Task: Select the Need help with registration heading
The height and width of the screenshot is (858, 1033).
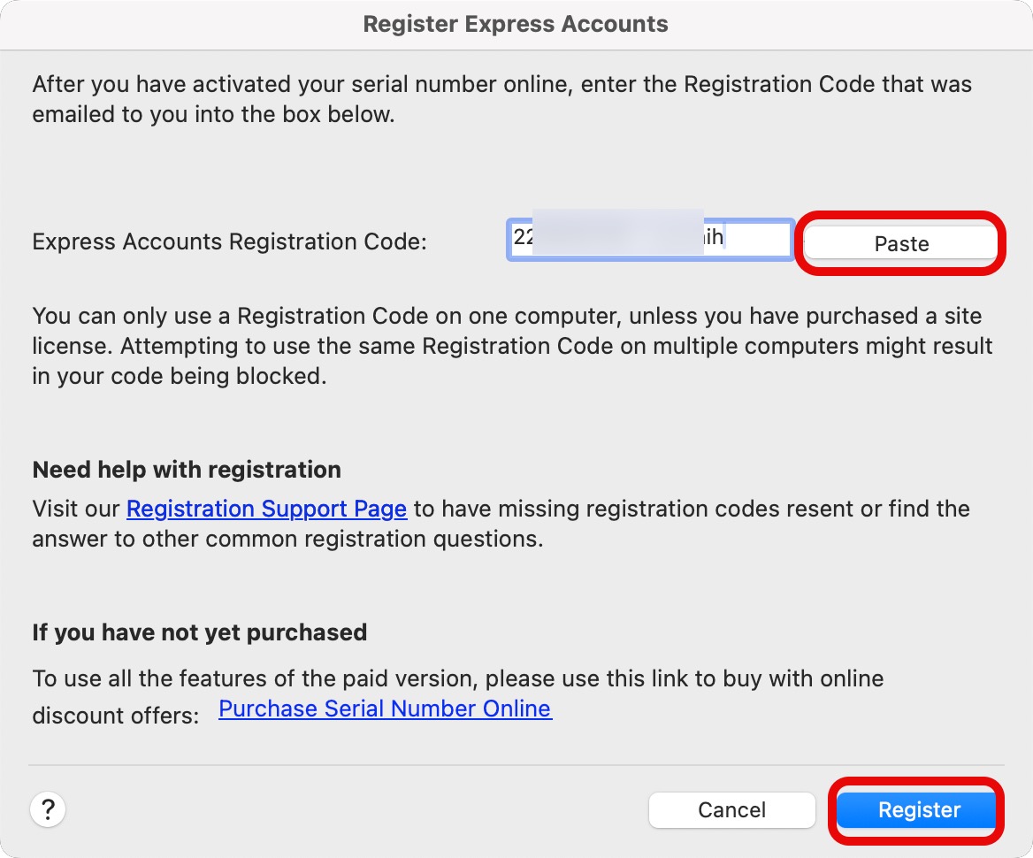Action: 187,470
